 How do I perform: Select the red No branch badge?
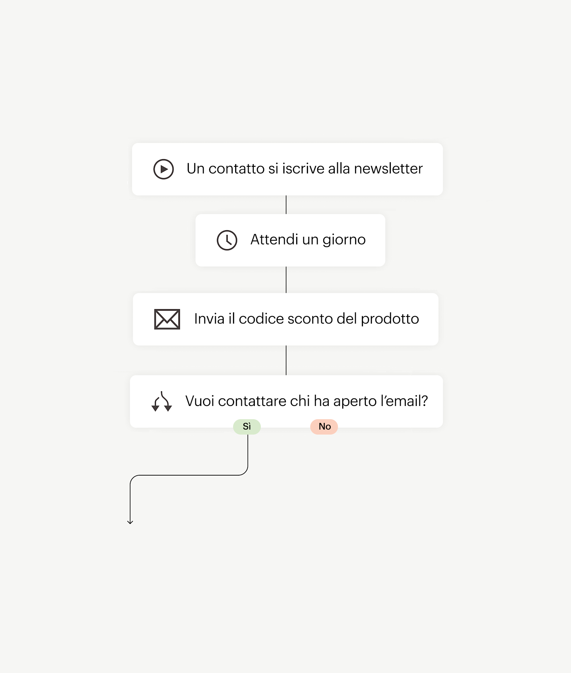click(324, 426)
